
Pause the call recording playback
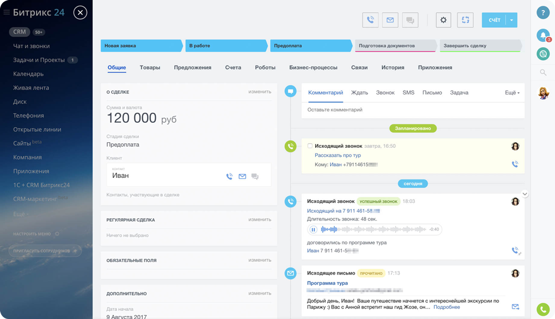point(314,229)
